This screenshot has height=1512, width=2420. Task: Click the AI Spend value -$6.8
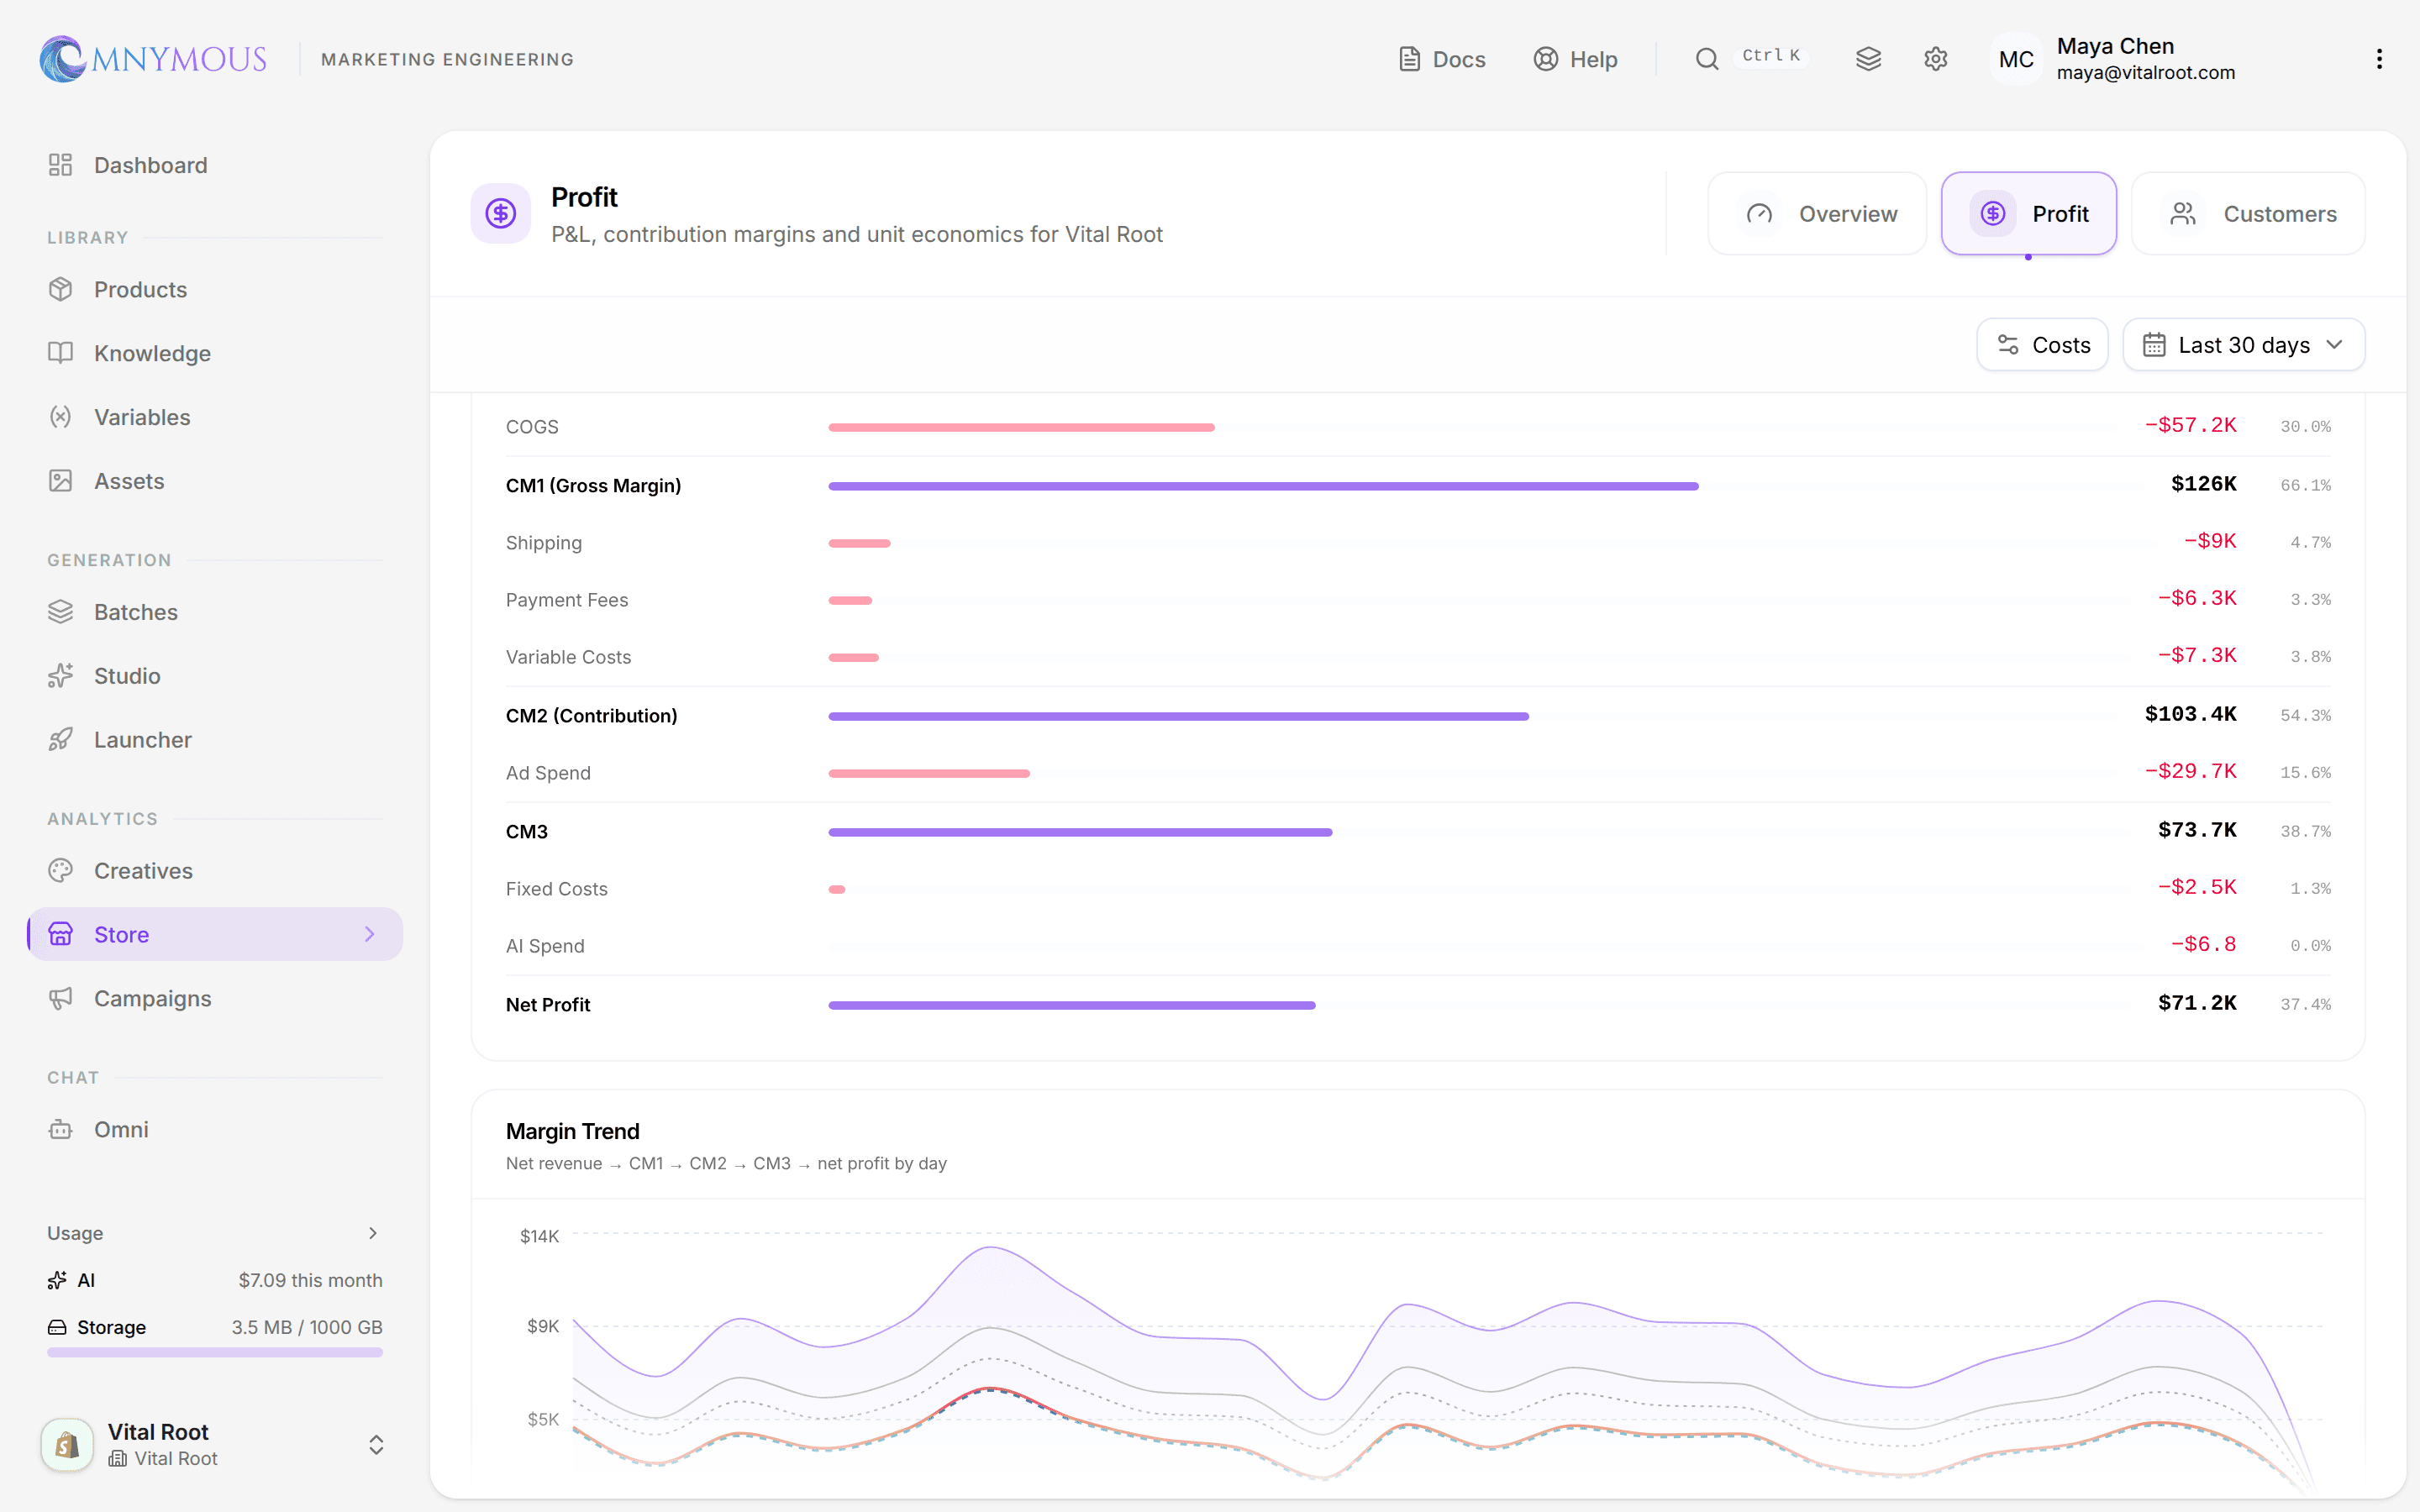[2203, 944]
